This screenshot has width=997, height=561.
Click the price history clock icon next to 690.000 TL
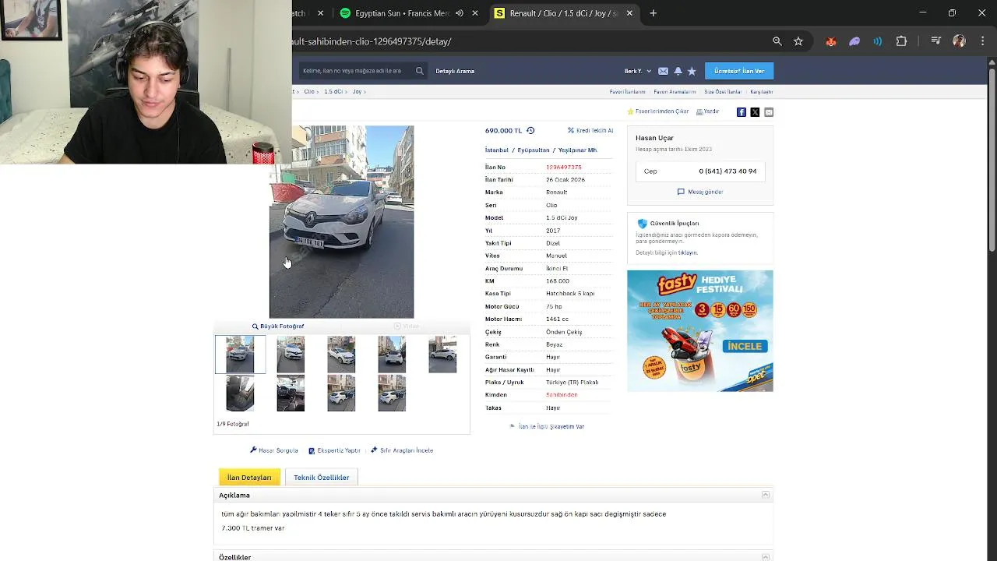click(530, 131)
